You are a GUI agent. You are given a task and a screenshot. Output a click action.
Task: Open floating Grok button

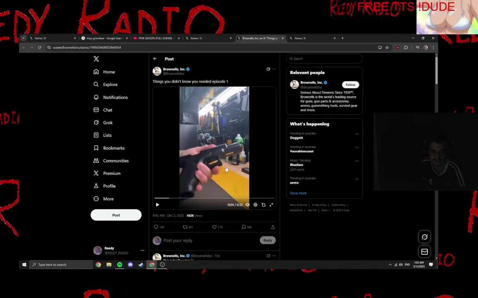coord(424,237)
